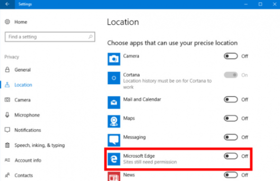Click the Home gear icon
280x181 pixels.
(7, 22)
